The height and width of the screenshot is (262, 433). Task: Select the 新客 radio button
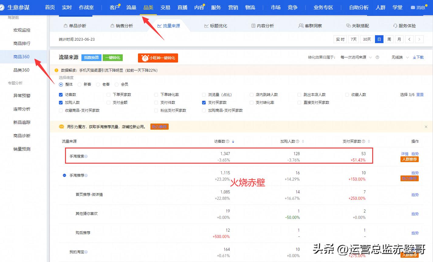pyautogui.click(x=80, y=84)
